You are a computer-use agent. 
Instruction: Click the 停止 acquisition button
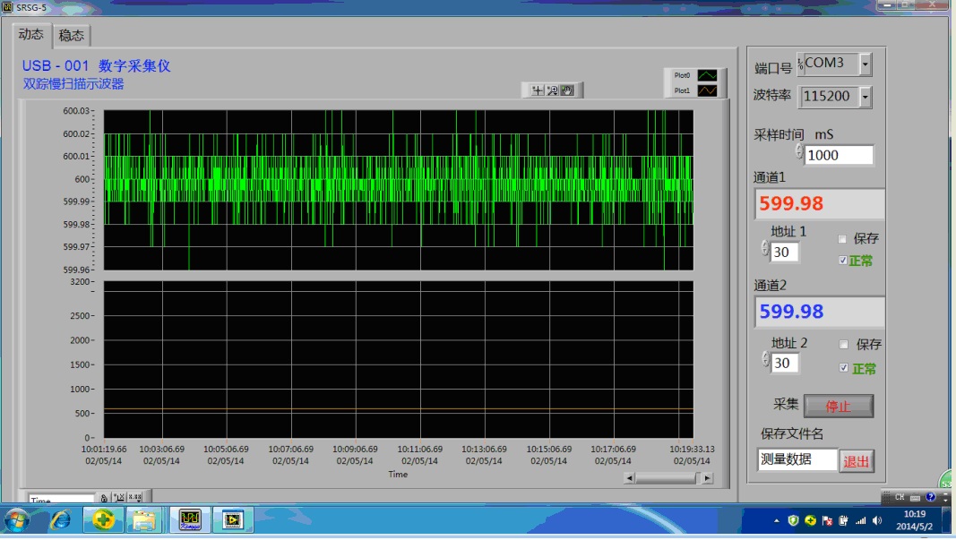click(839, 406)
